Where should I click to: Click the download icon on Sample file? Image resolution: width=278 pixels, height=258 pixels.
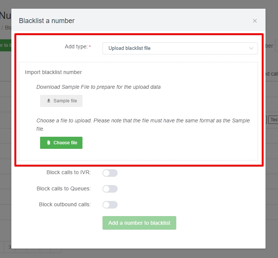[48, 101]
